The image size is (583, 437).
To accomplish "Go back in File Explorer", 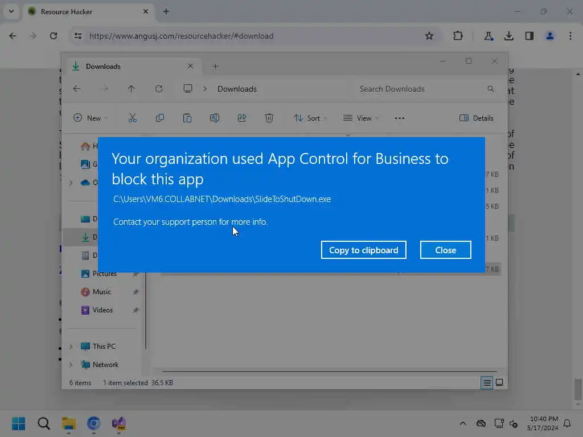I will (77, 89).
